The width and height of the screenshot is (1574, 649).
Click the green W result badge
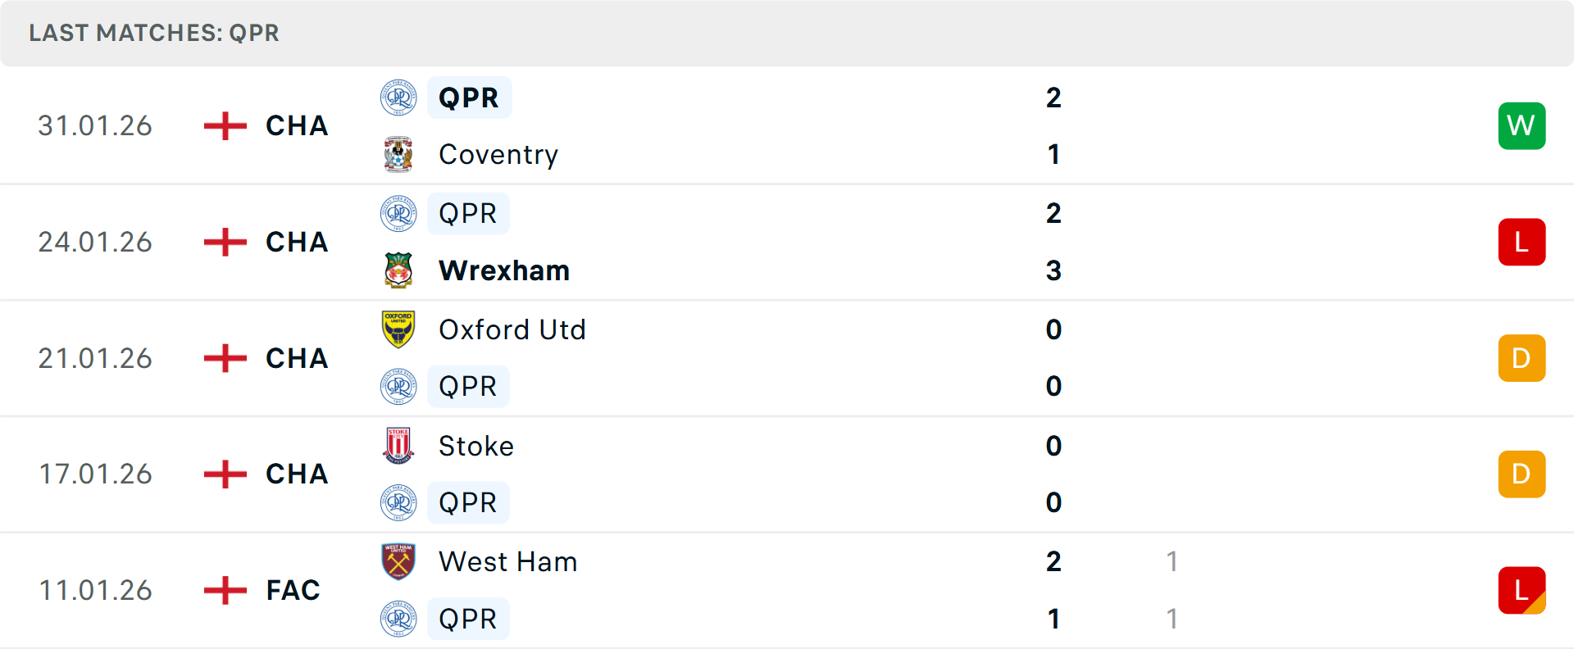1522,126
